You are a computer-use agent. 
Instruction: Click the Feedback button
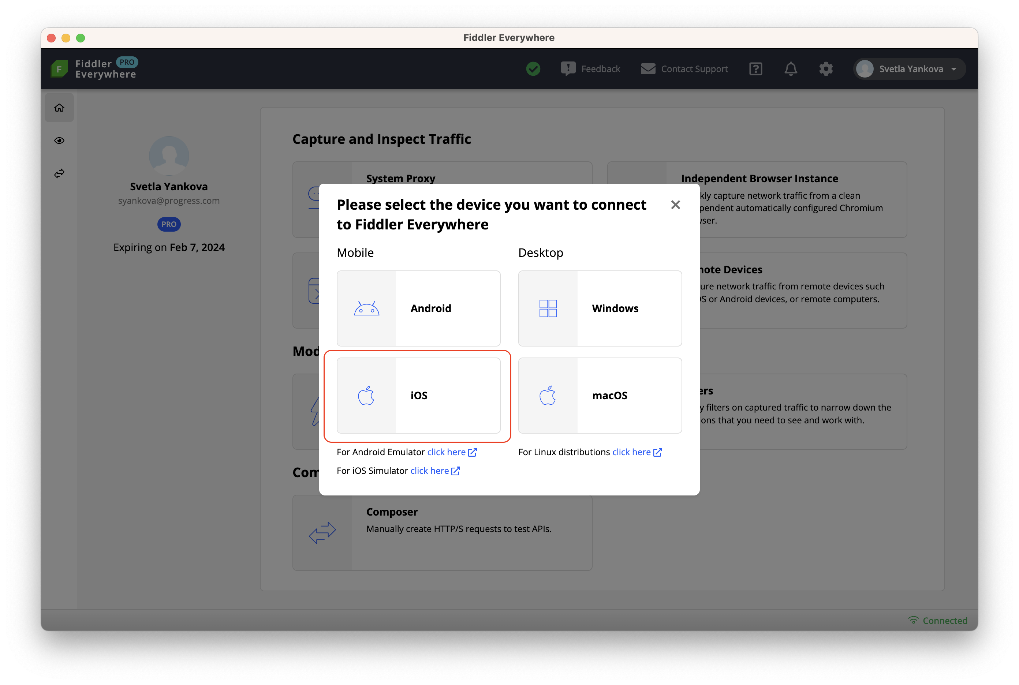click(x=591, y=69)
